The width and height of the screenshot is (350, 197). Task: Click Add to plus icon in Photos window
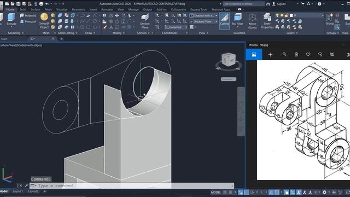270,55
